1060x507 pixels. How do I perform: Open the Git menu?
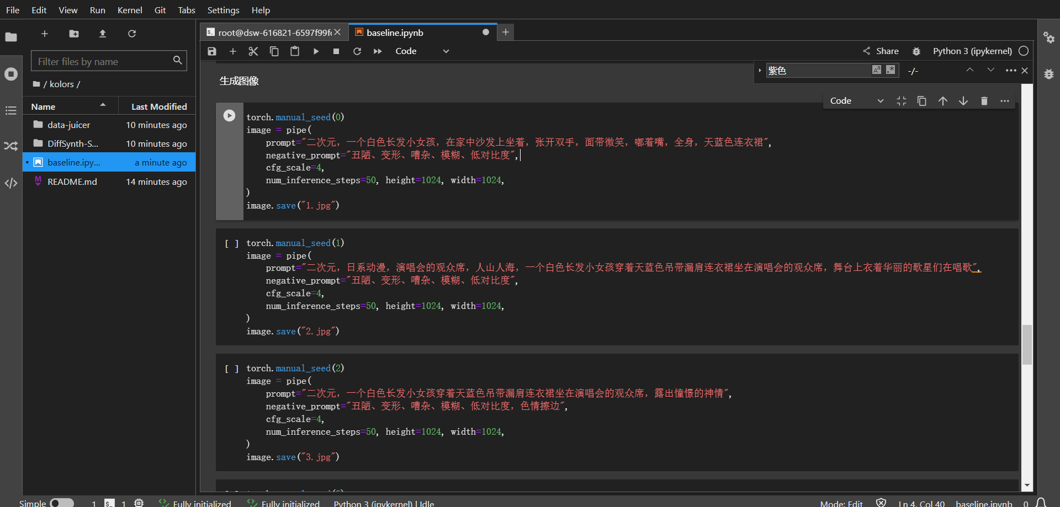[x=160, y=10]
